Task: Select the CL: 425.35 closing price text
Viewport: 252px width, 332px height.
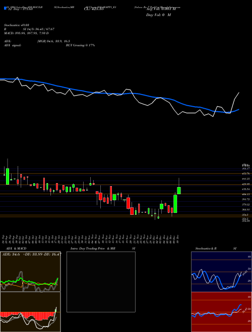Action: tap(94, 10)
